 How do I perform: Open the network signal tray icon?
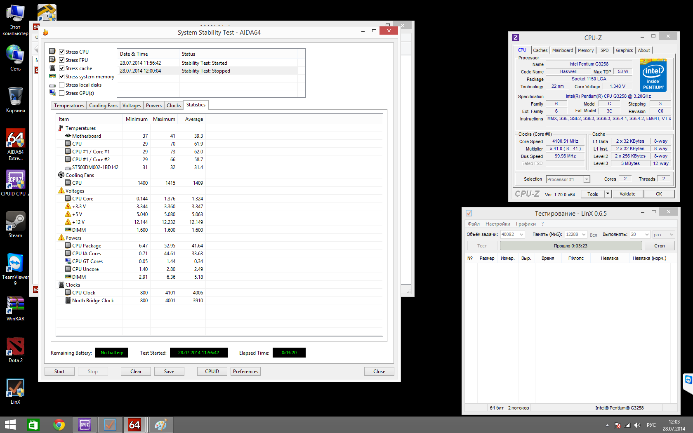[627, 425]
